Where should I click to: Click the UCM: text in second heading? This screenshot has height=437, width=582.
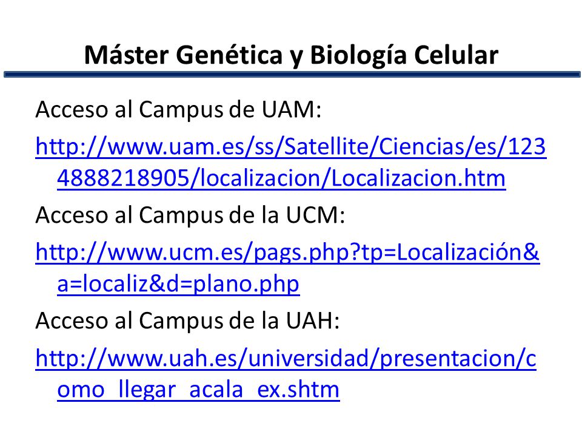tap(315, 215)
